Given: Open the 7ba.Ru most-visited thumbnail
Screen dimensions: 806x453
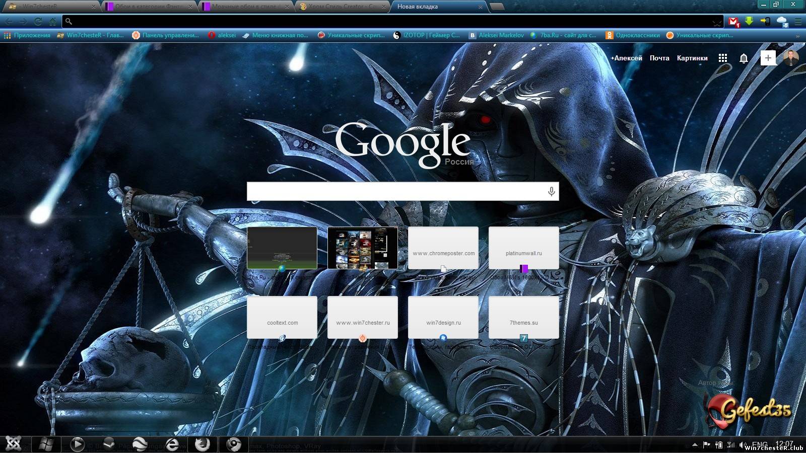Looking at the screenshot, I should coord(282,248).
